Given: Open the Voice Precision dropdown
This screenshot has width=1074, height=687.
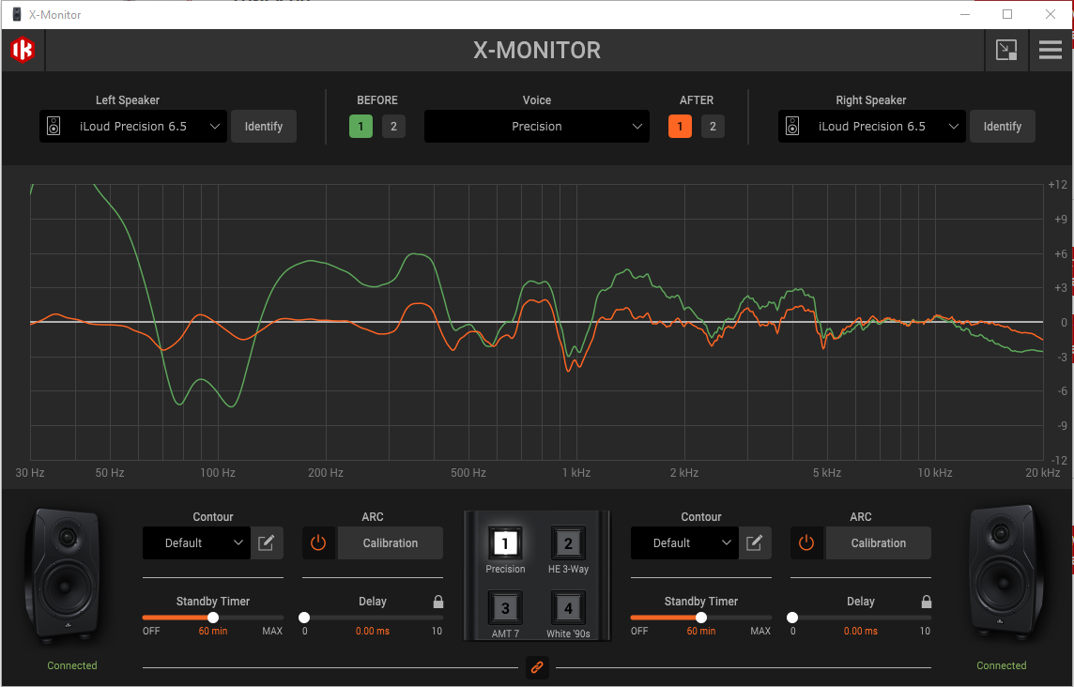Looking at the screenshot, I should click(x=537, y=126).
